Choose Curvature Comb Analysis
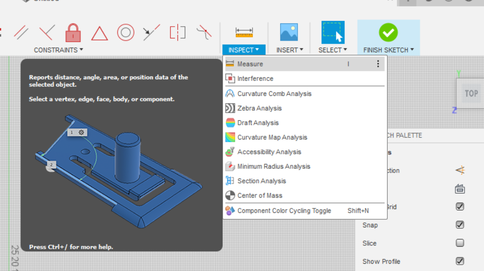Viewport: 484px width, 271px height. click(x=305, y=94)
